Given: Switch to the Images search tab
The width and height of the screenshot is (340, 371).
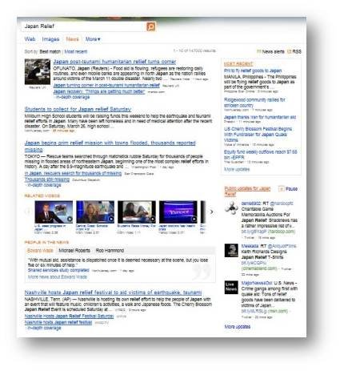Looking at the screenshot, I should (50, 39).
